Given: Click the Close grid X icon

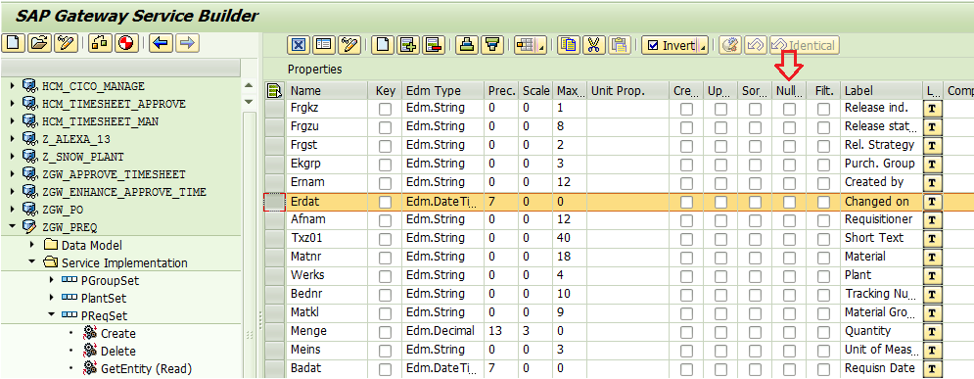Looking at the screenshot, I should click(x=299, y=45).
